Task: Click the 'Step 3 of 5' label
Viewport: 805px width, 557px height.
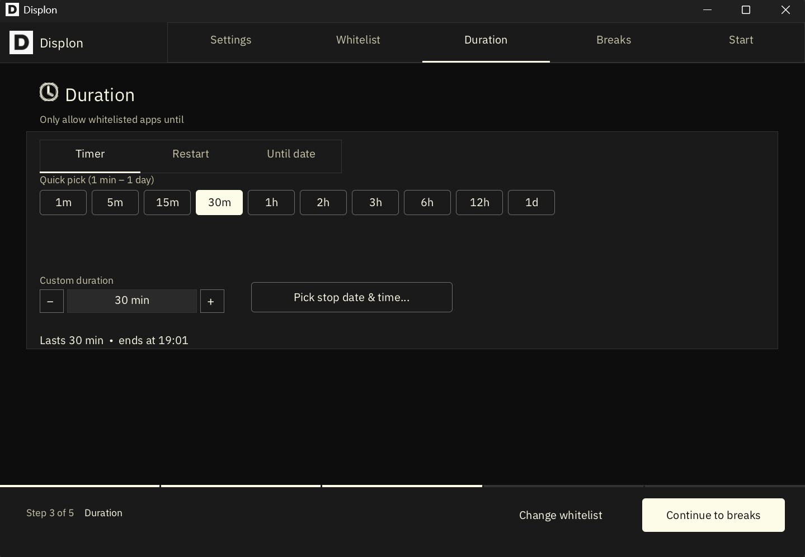Action: click(x=50, y=513)
